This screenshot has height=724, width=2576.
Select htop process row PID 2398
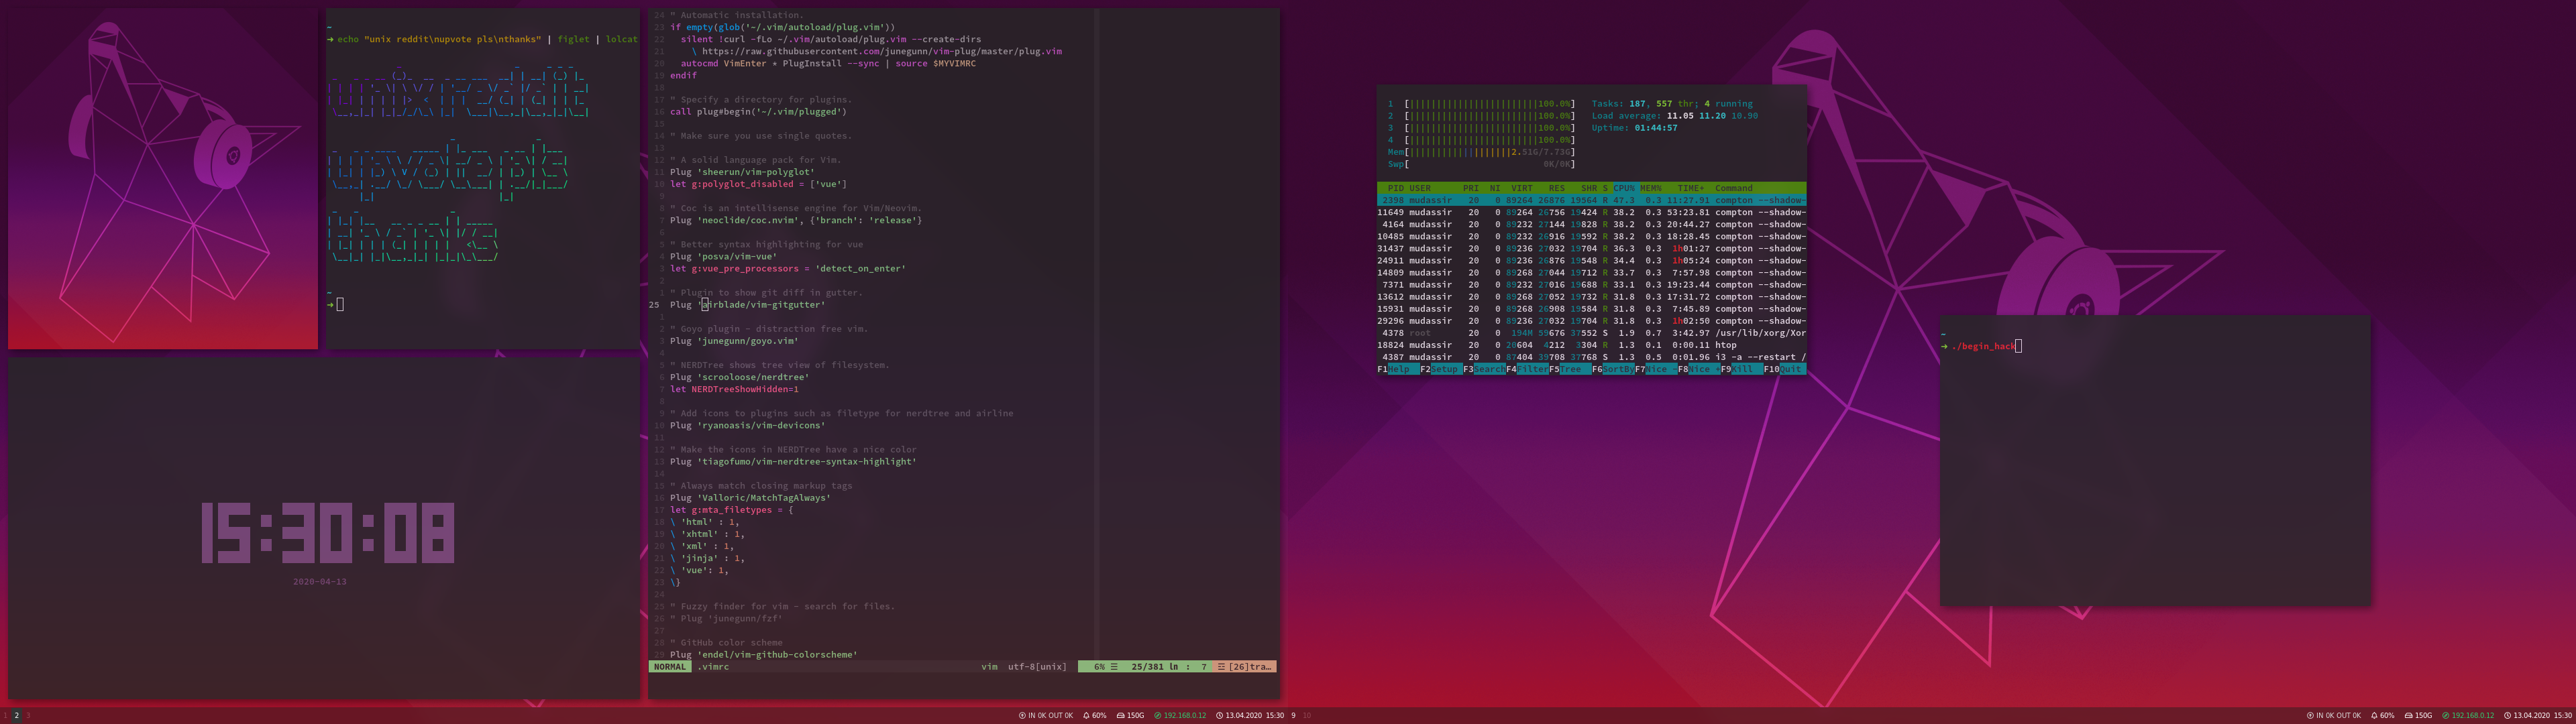1592,200
